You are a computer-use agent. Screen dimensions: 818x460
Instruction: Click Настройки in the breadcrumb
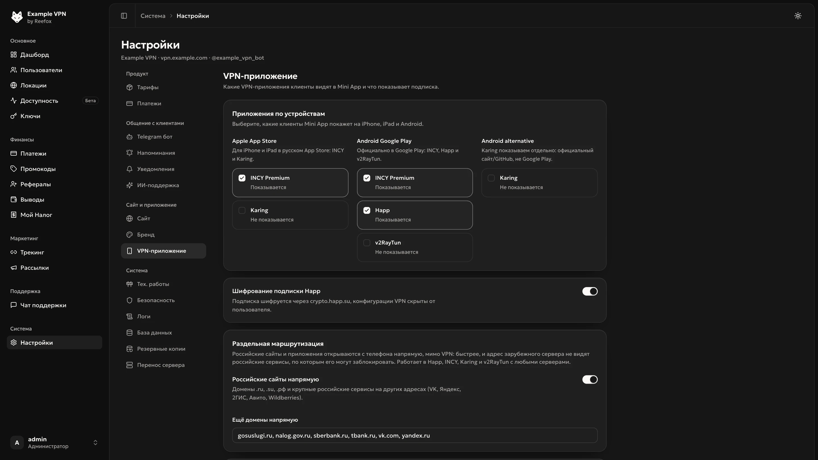193,16
